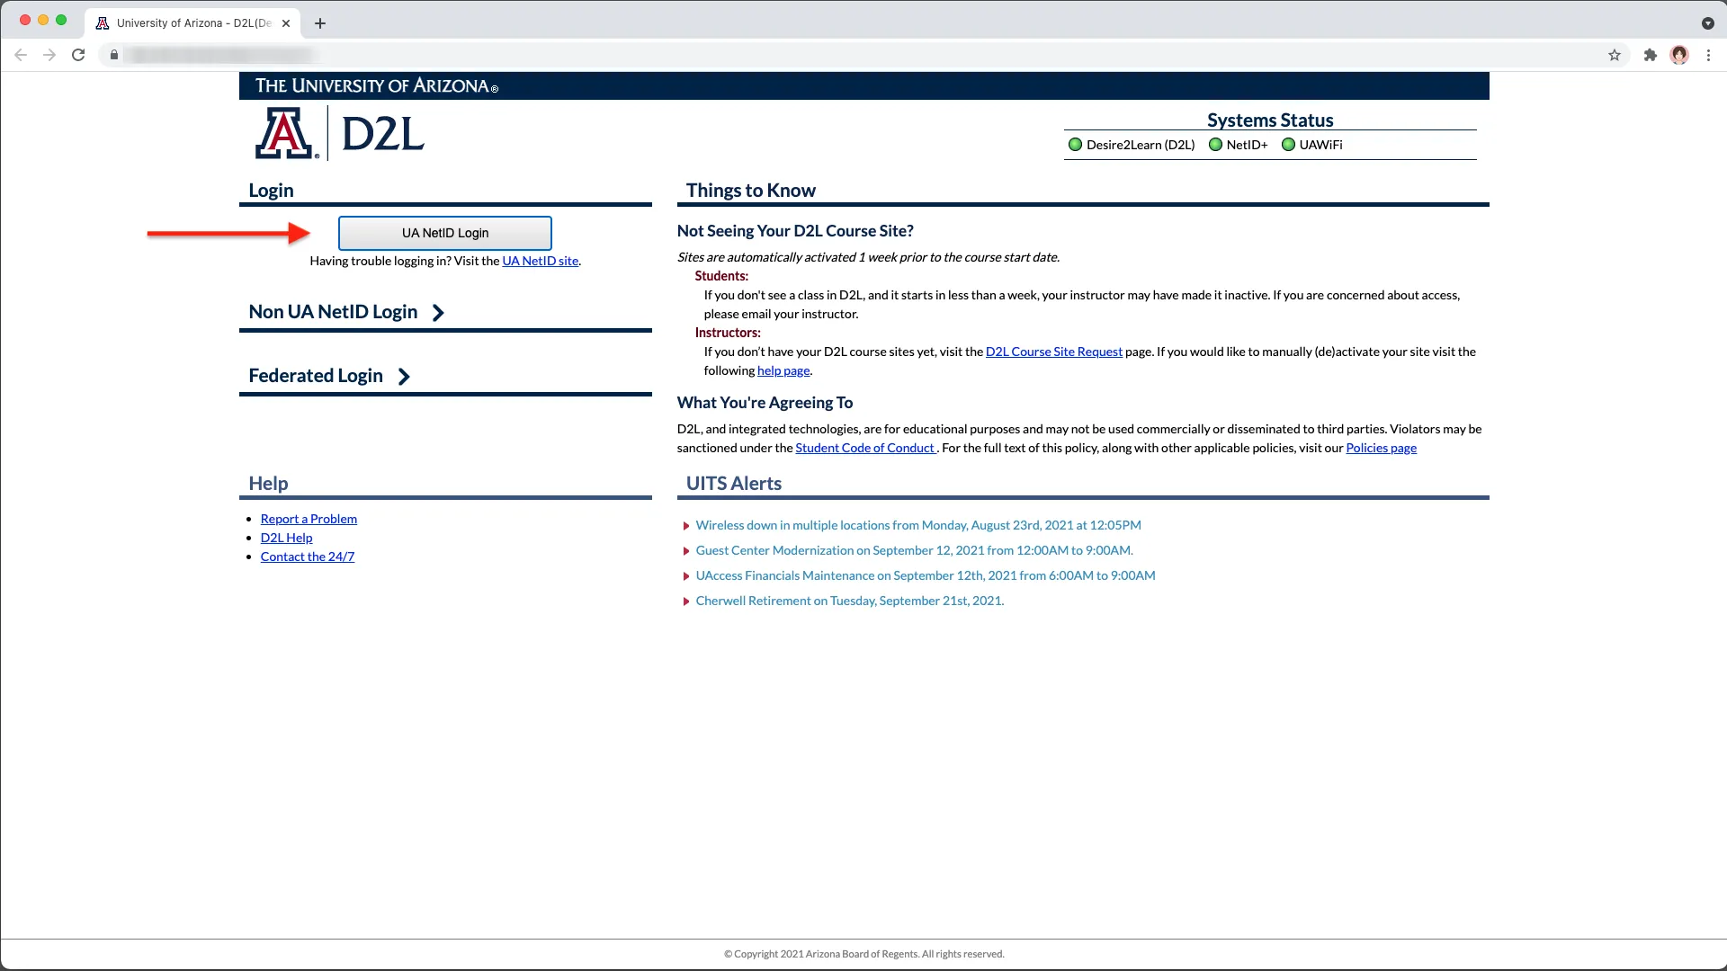Click the Federated Login heading

[316, 376]
